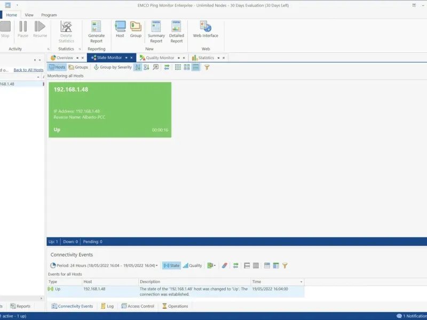Sort by the Type column header
This screenshot has height=320, width=427.
point(64,282)
